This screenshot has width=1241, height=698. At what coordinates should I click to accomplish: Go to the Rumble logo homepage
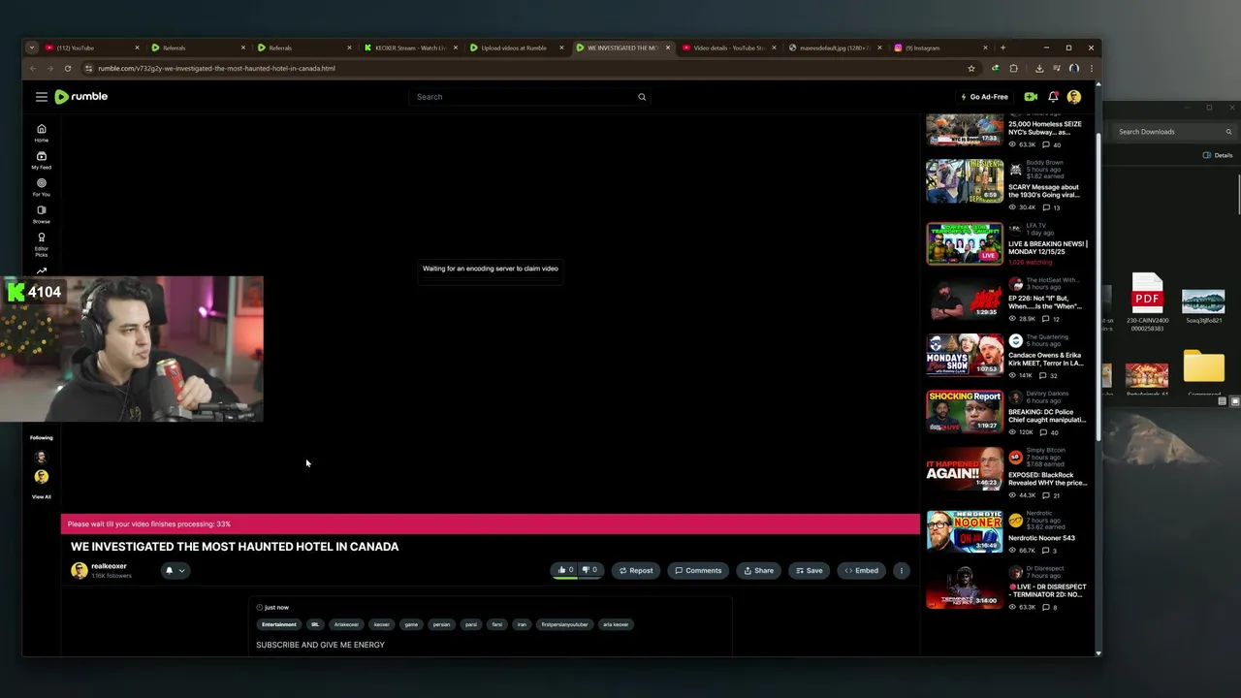(81, 97)
